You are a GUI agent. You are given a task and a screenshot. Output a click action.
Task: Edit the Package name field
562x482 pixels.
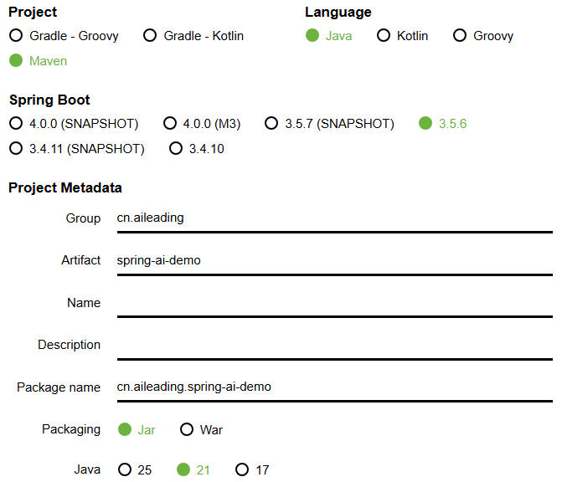pyautogui.click(x=334, y=387)
